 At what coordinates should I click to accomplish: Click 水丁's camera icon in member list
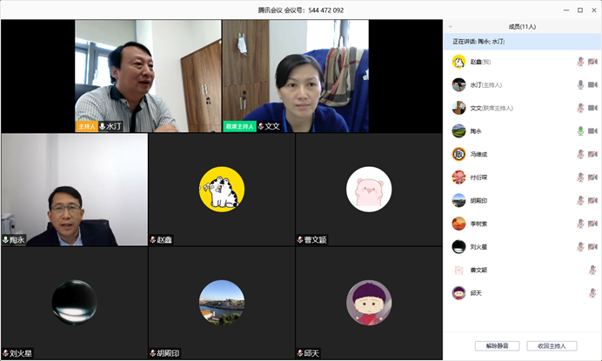592,85
